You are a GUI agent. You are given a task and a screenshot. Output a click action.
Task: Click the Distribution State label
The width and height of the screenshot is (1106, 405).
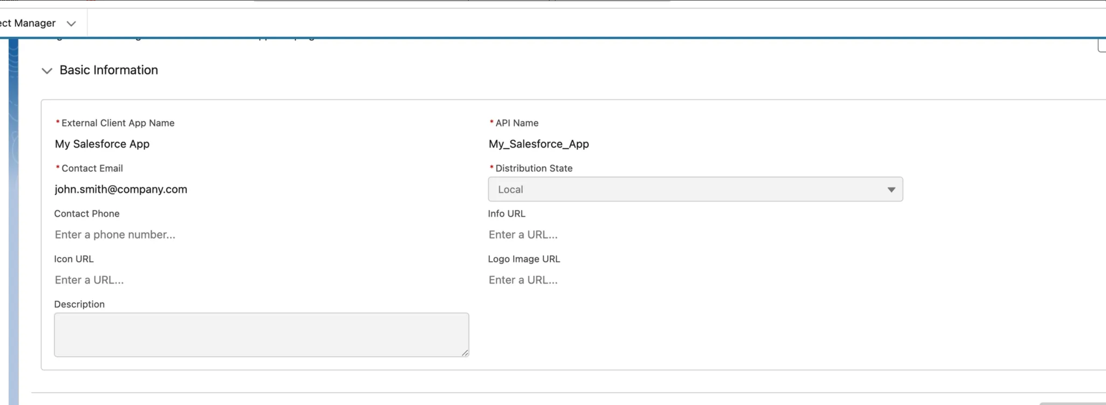pos(534,168)
